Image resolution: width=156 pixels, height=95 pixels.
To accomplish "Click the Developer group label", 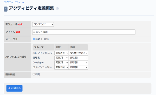I will pyautogui.click(x=38, y=63).
